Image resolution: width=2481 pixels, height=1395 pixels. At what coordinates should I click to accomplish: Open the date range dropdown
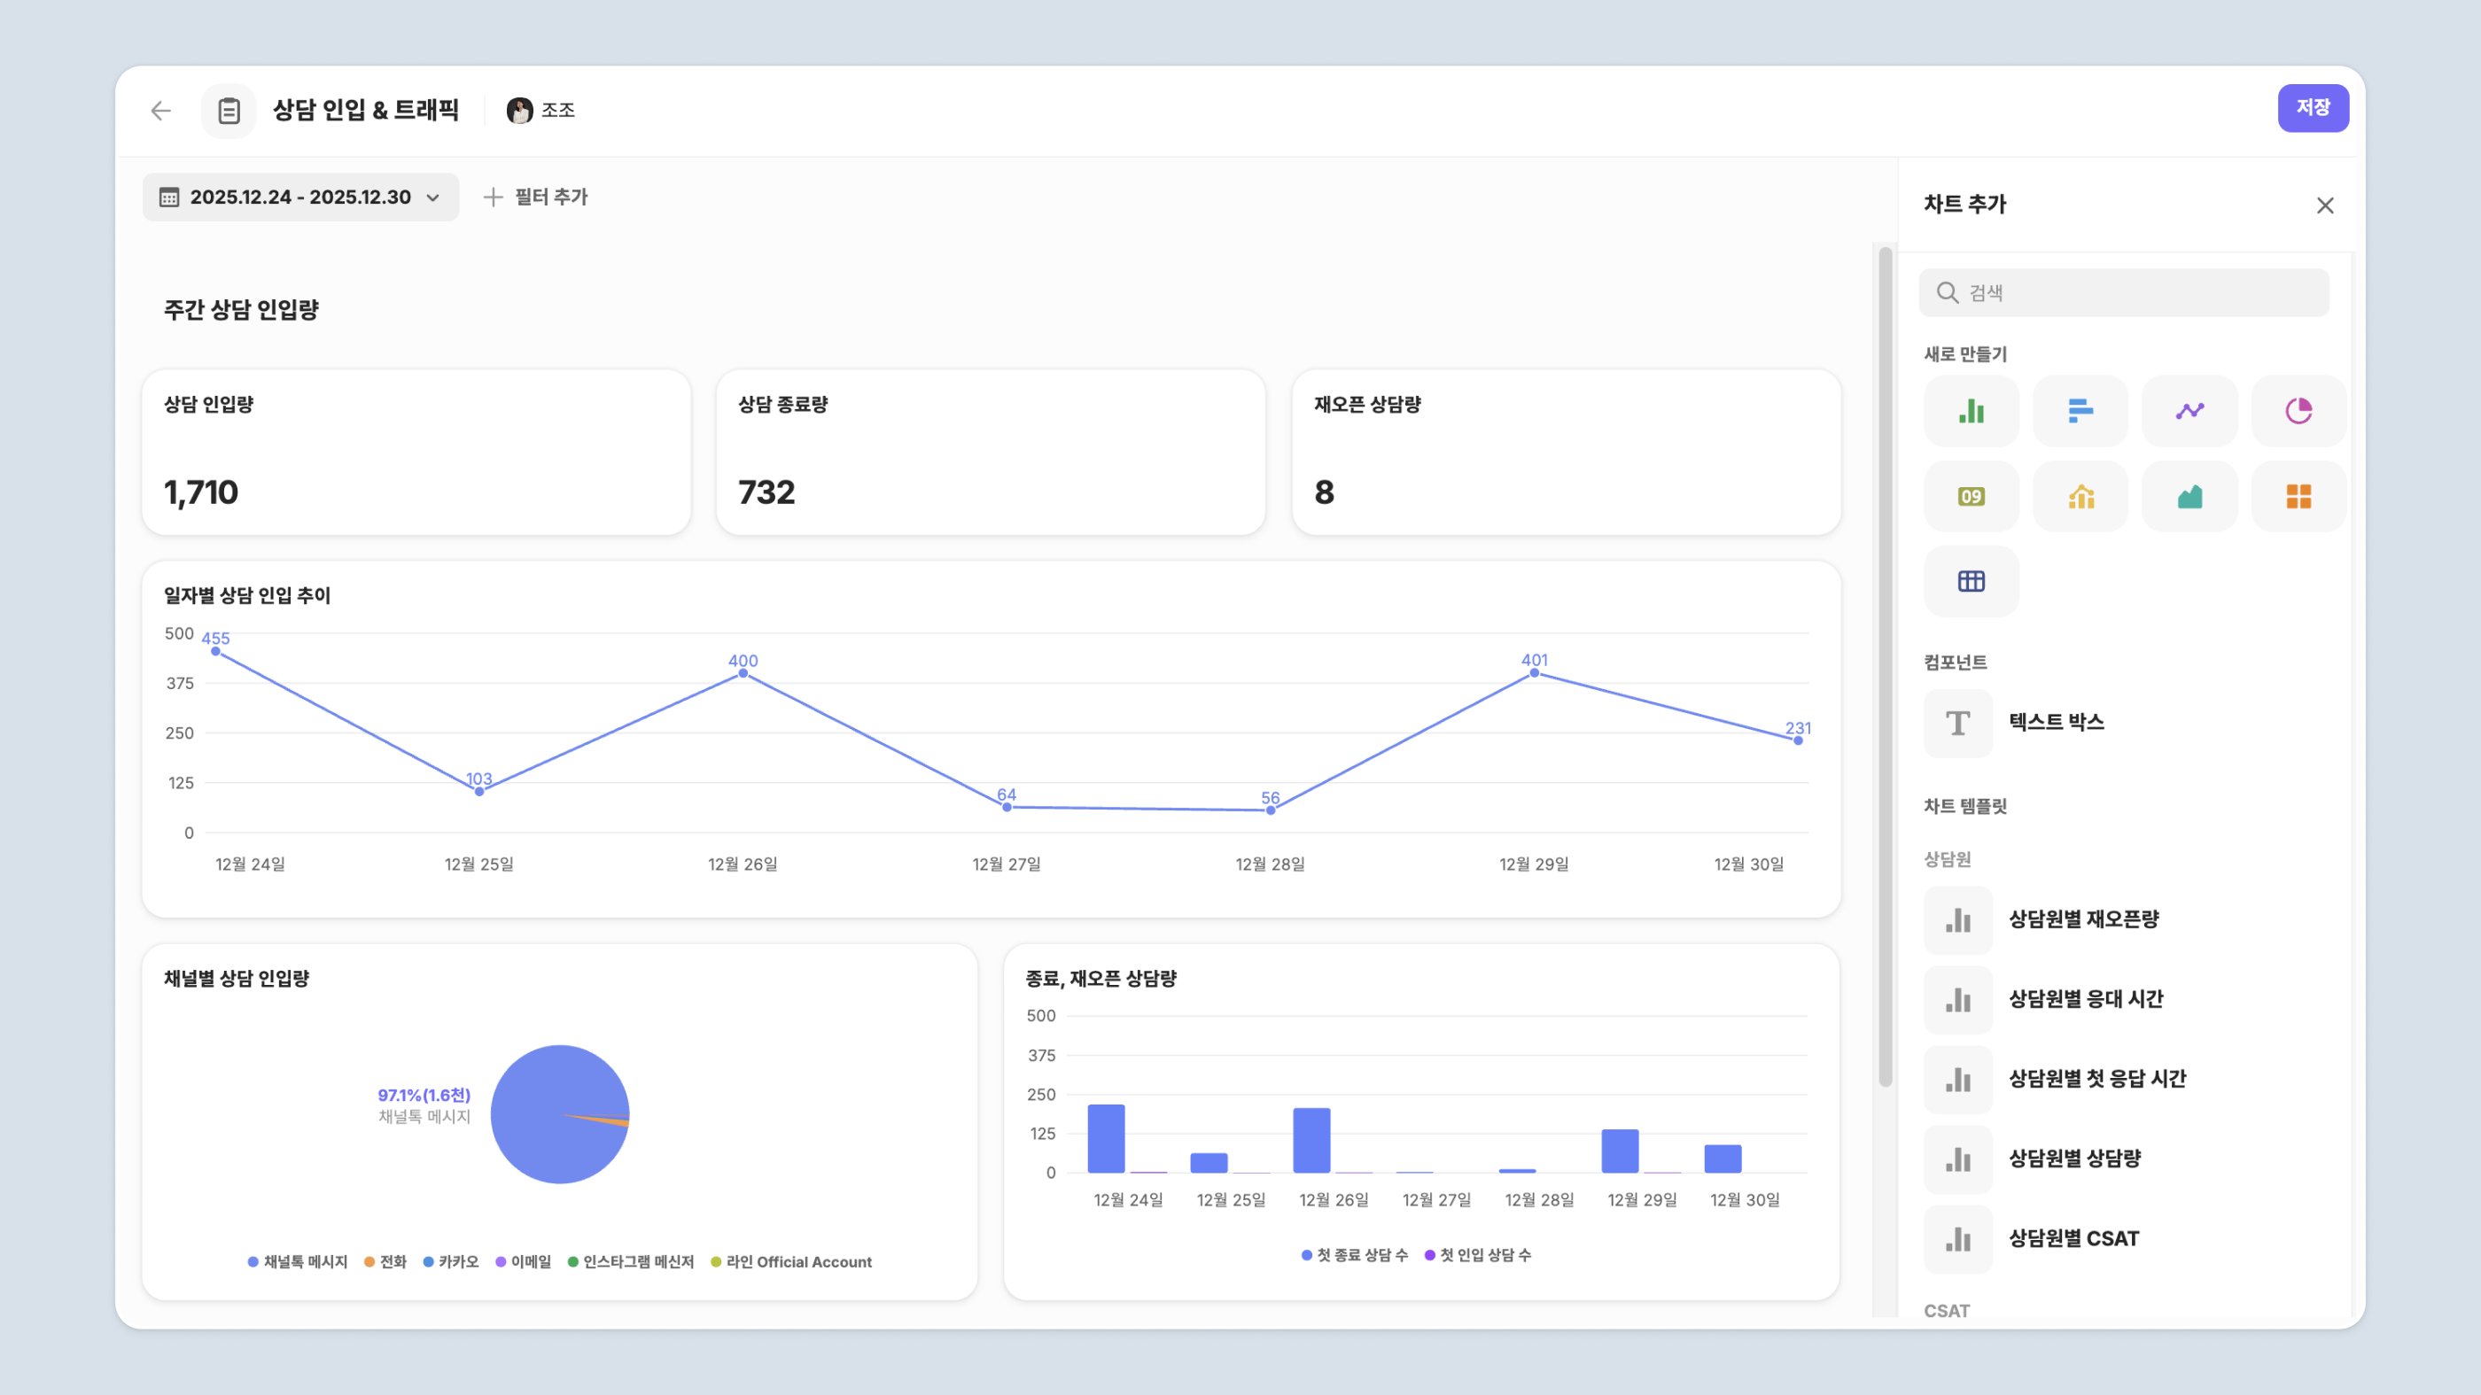click(x=300, y=198)
